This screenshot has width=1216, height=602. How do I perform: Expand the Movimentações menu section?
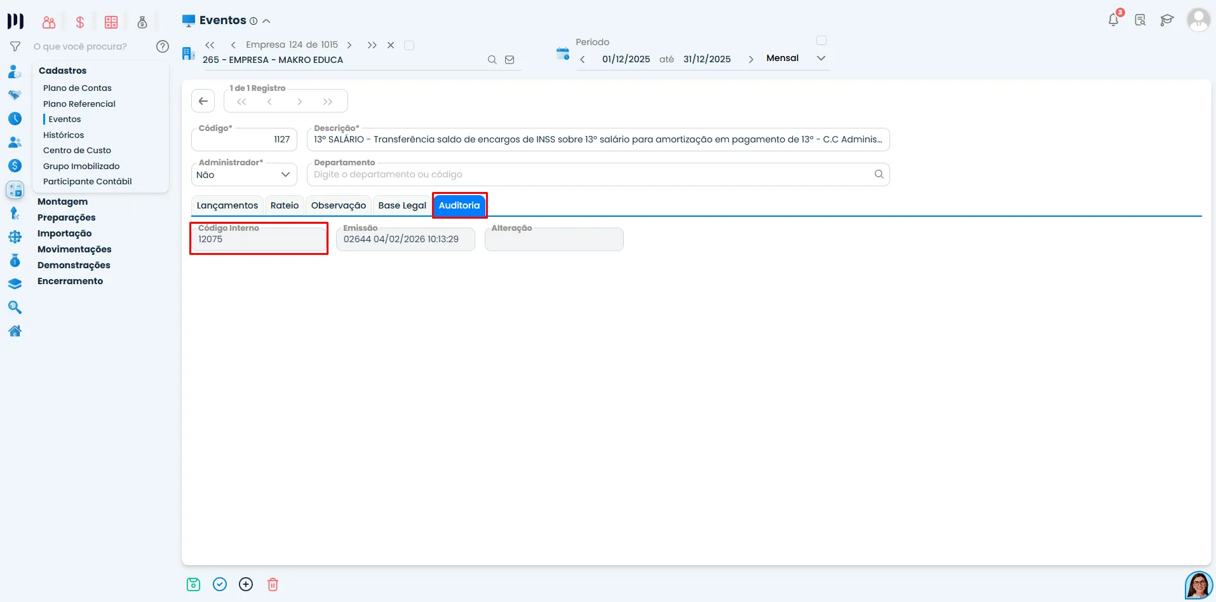pyautogui.click(x=74, y=249)
